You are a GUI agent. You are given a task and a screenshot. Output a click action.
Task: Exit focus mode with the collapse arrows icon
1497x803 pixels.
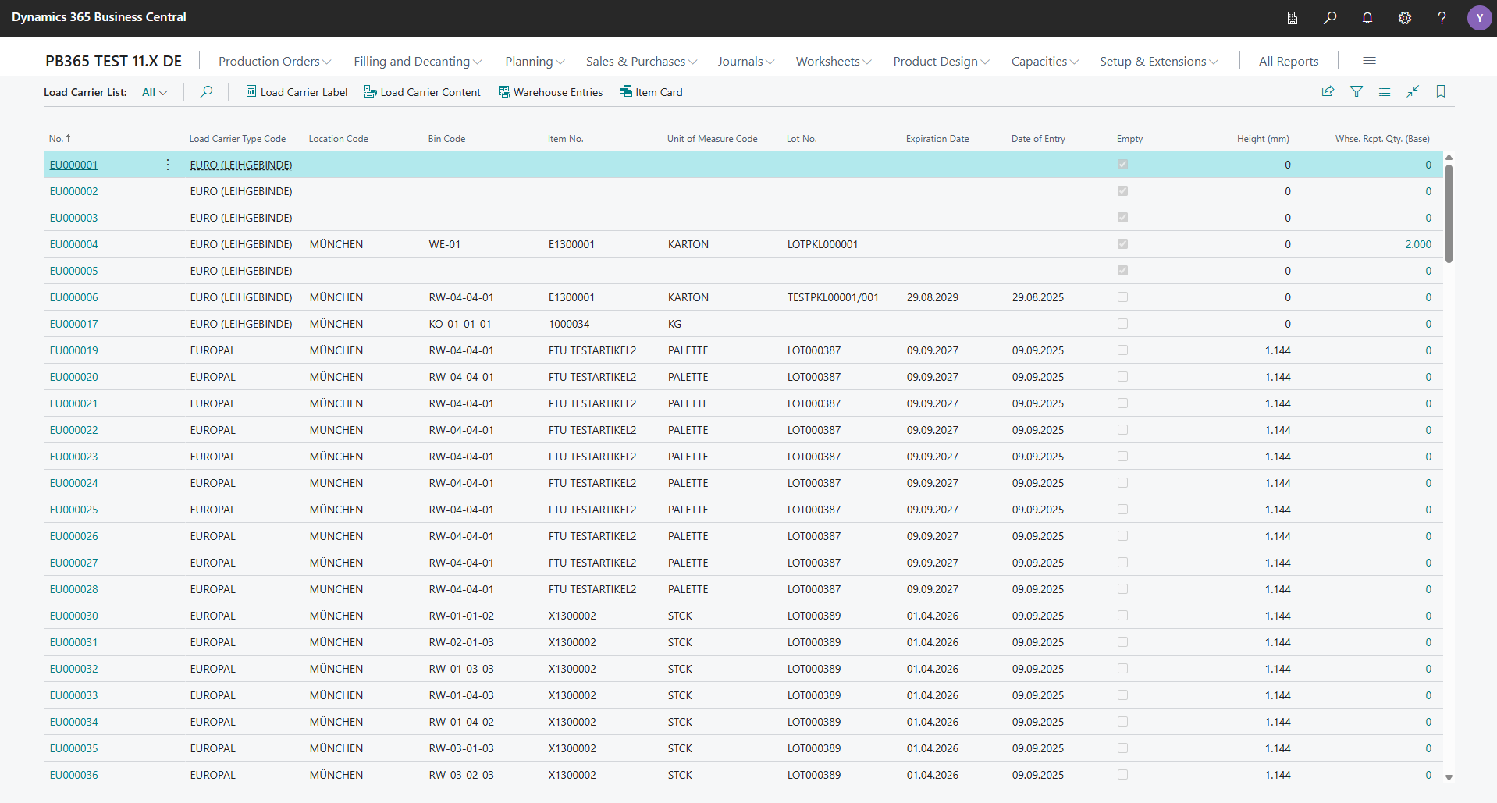1412,91
